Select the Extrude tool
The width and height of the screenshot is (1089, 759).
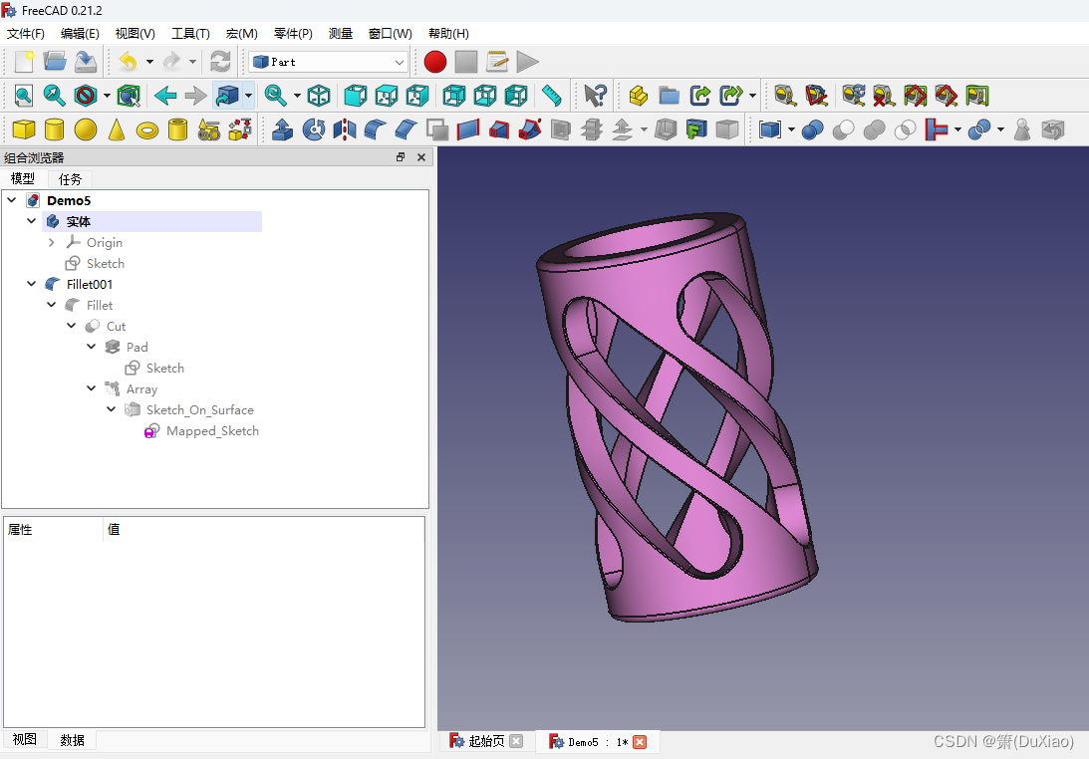pos(283,129)
